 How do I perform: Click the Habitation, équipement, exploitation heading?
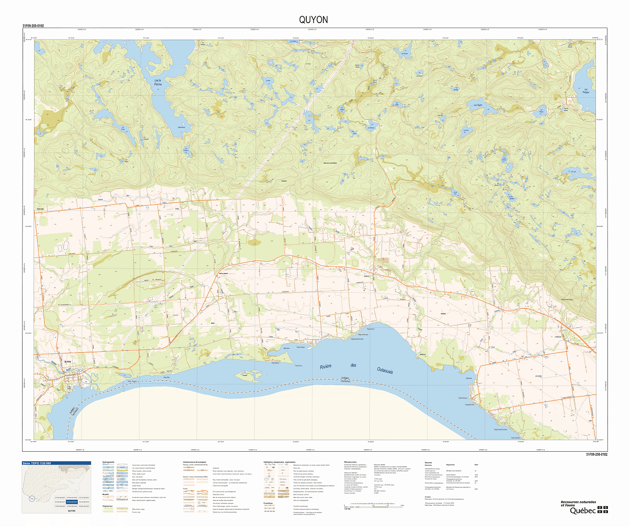click(279, 462)
